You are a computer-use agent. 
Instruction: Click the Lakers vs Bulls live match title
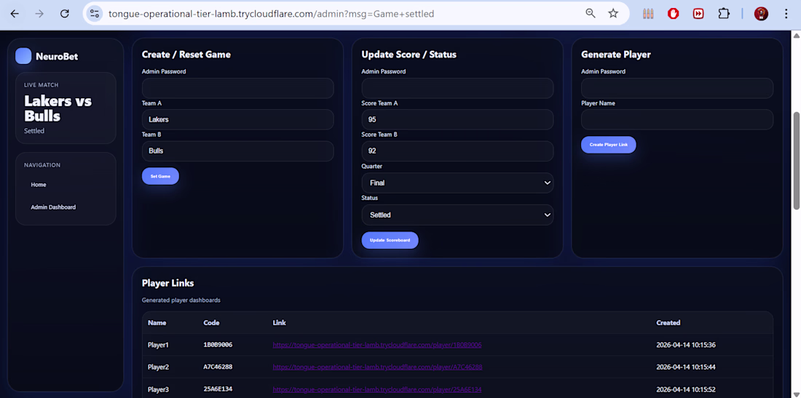pyautogui.click(x=58, y=108)
